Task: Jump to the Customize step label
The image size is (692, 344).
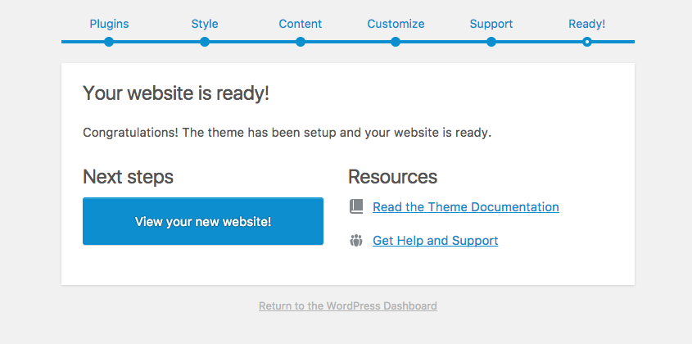Action: (396, 24)
